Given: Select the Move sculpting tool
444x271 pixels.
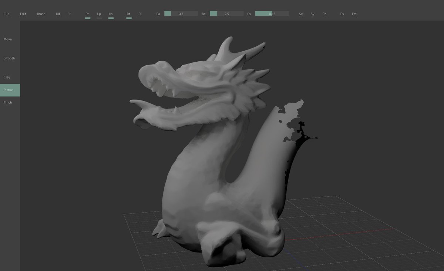Looking at the screenshot, I should 7,39.
